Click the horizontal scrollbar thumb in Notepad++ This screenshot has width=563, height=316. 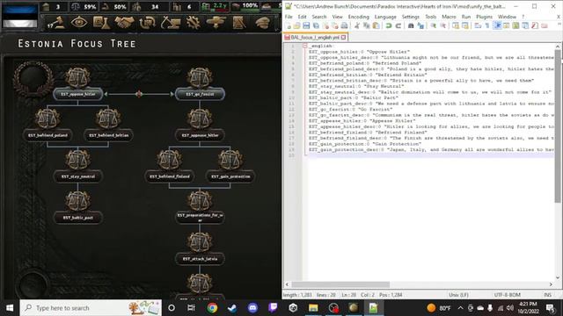[x=340, y=284]
